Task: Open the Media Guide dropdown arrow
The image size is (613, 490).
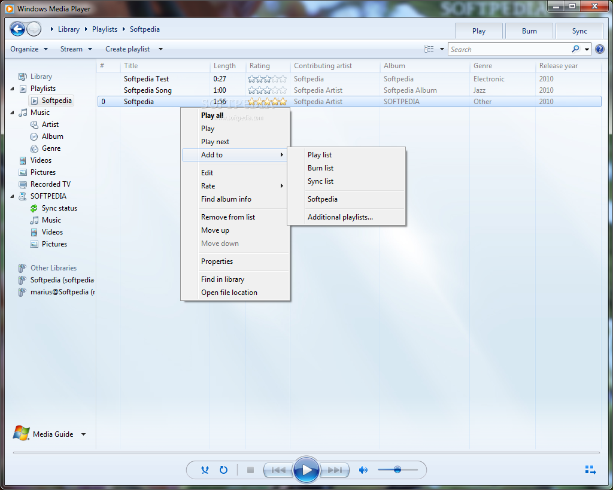Action: click(x=83, y=434)
